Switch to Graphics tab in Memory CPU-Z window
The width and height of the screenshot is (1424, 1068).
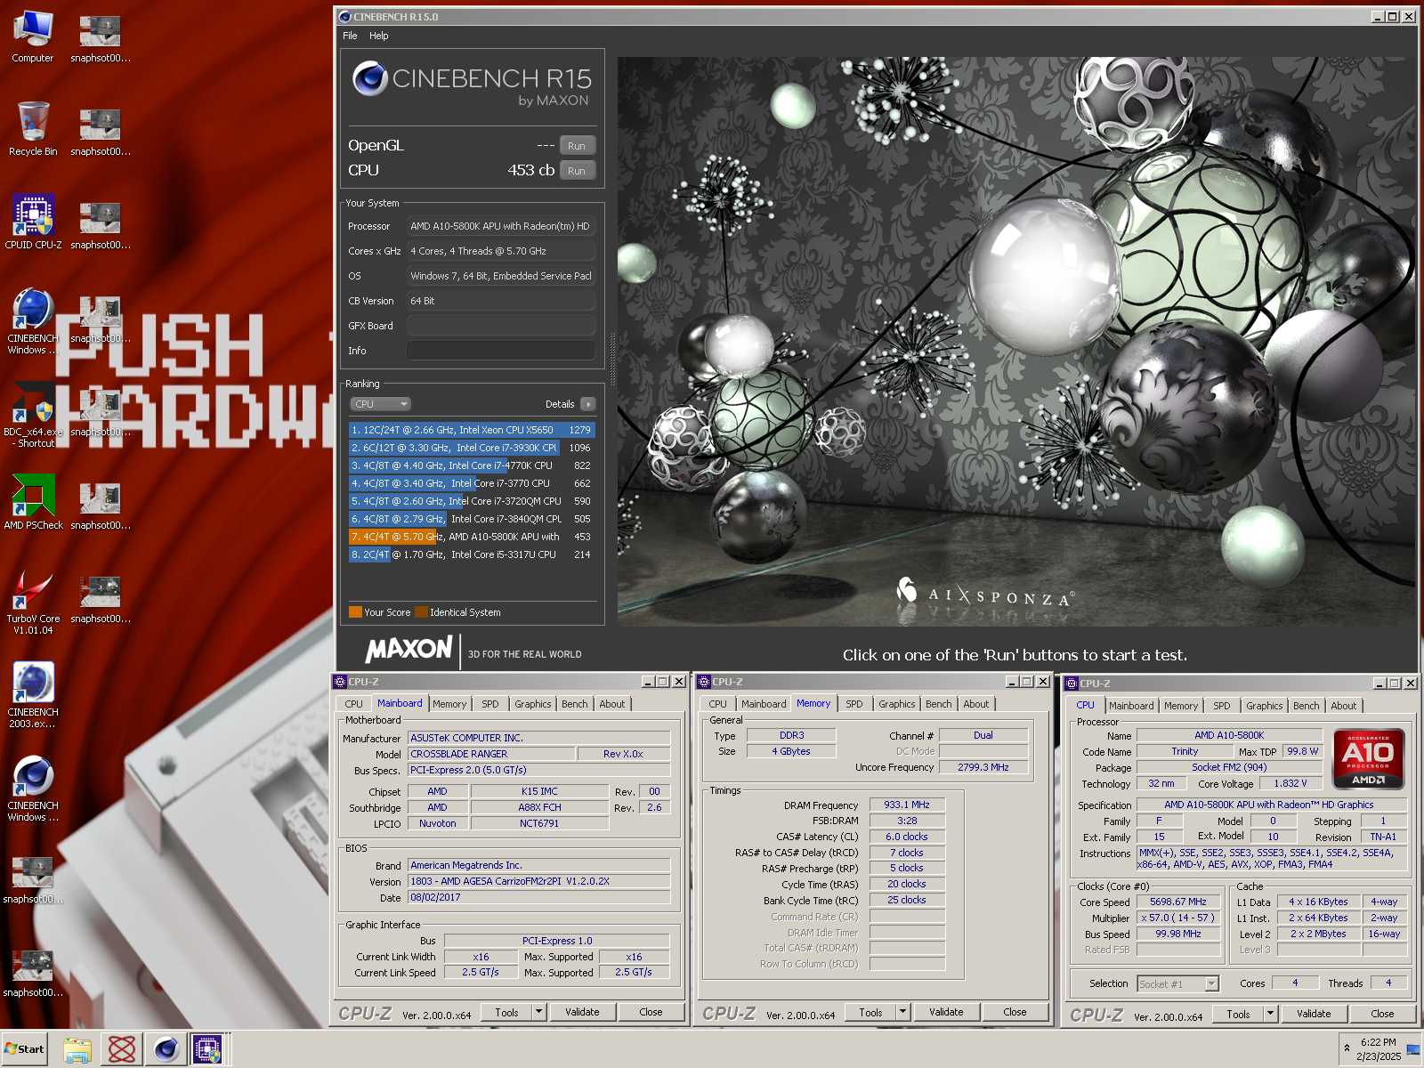point(896,704)
